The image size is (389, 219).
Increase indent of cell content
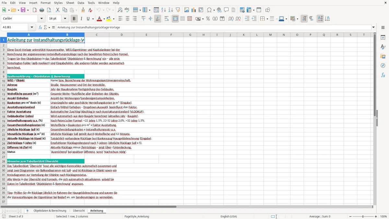pos(247,19)
